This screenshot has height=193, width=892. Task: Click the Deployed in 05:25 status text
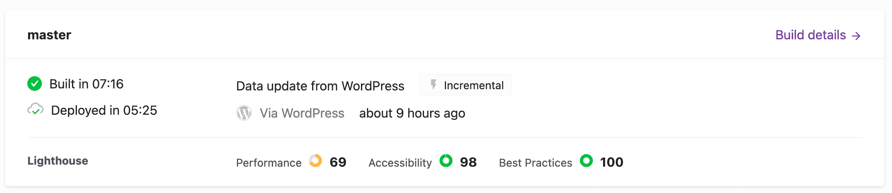coord(104,110)
